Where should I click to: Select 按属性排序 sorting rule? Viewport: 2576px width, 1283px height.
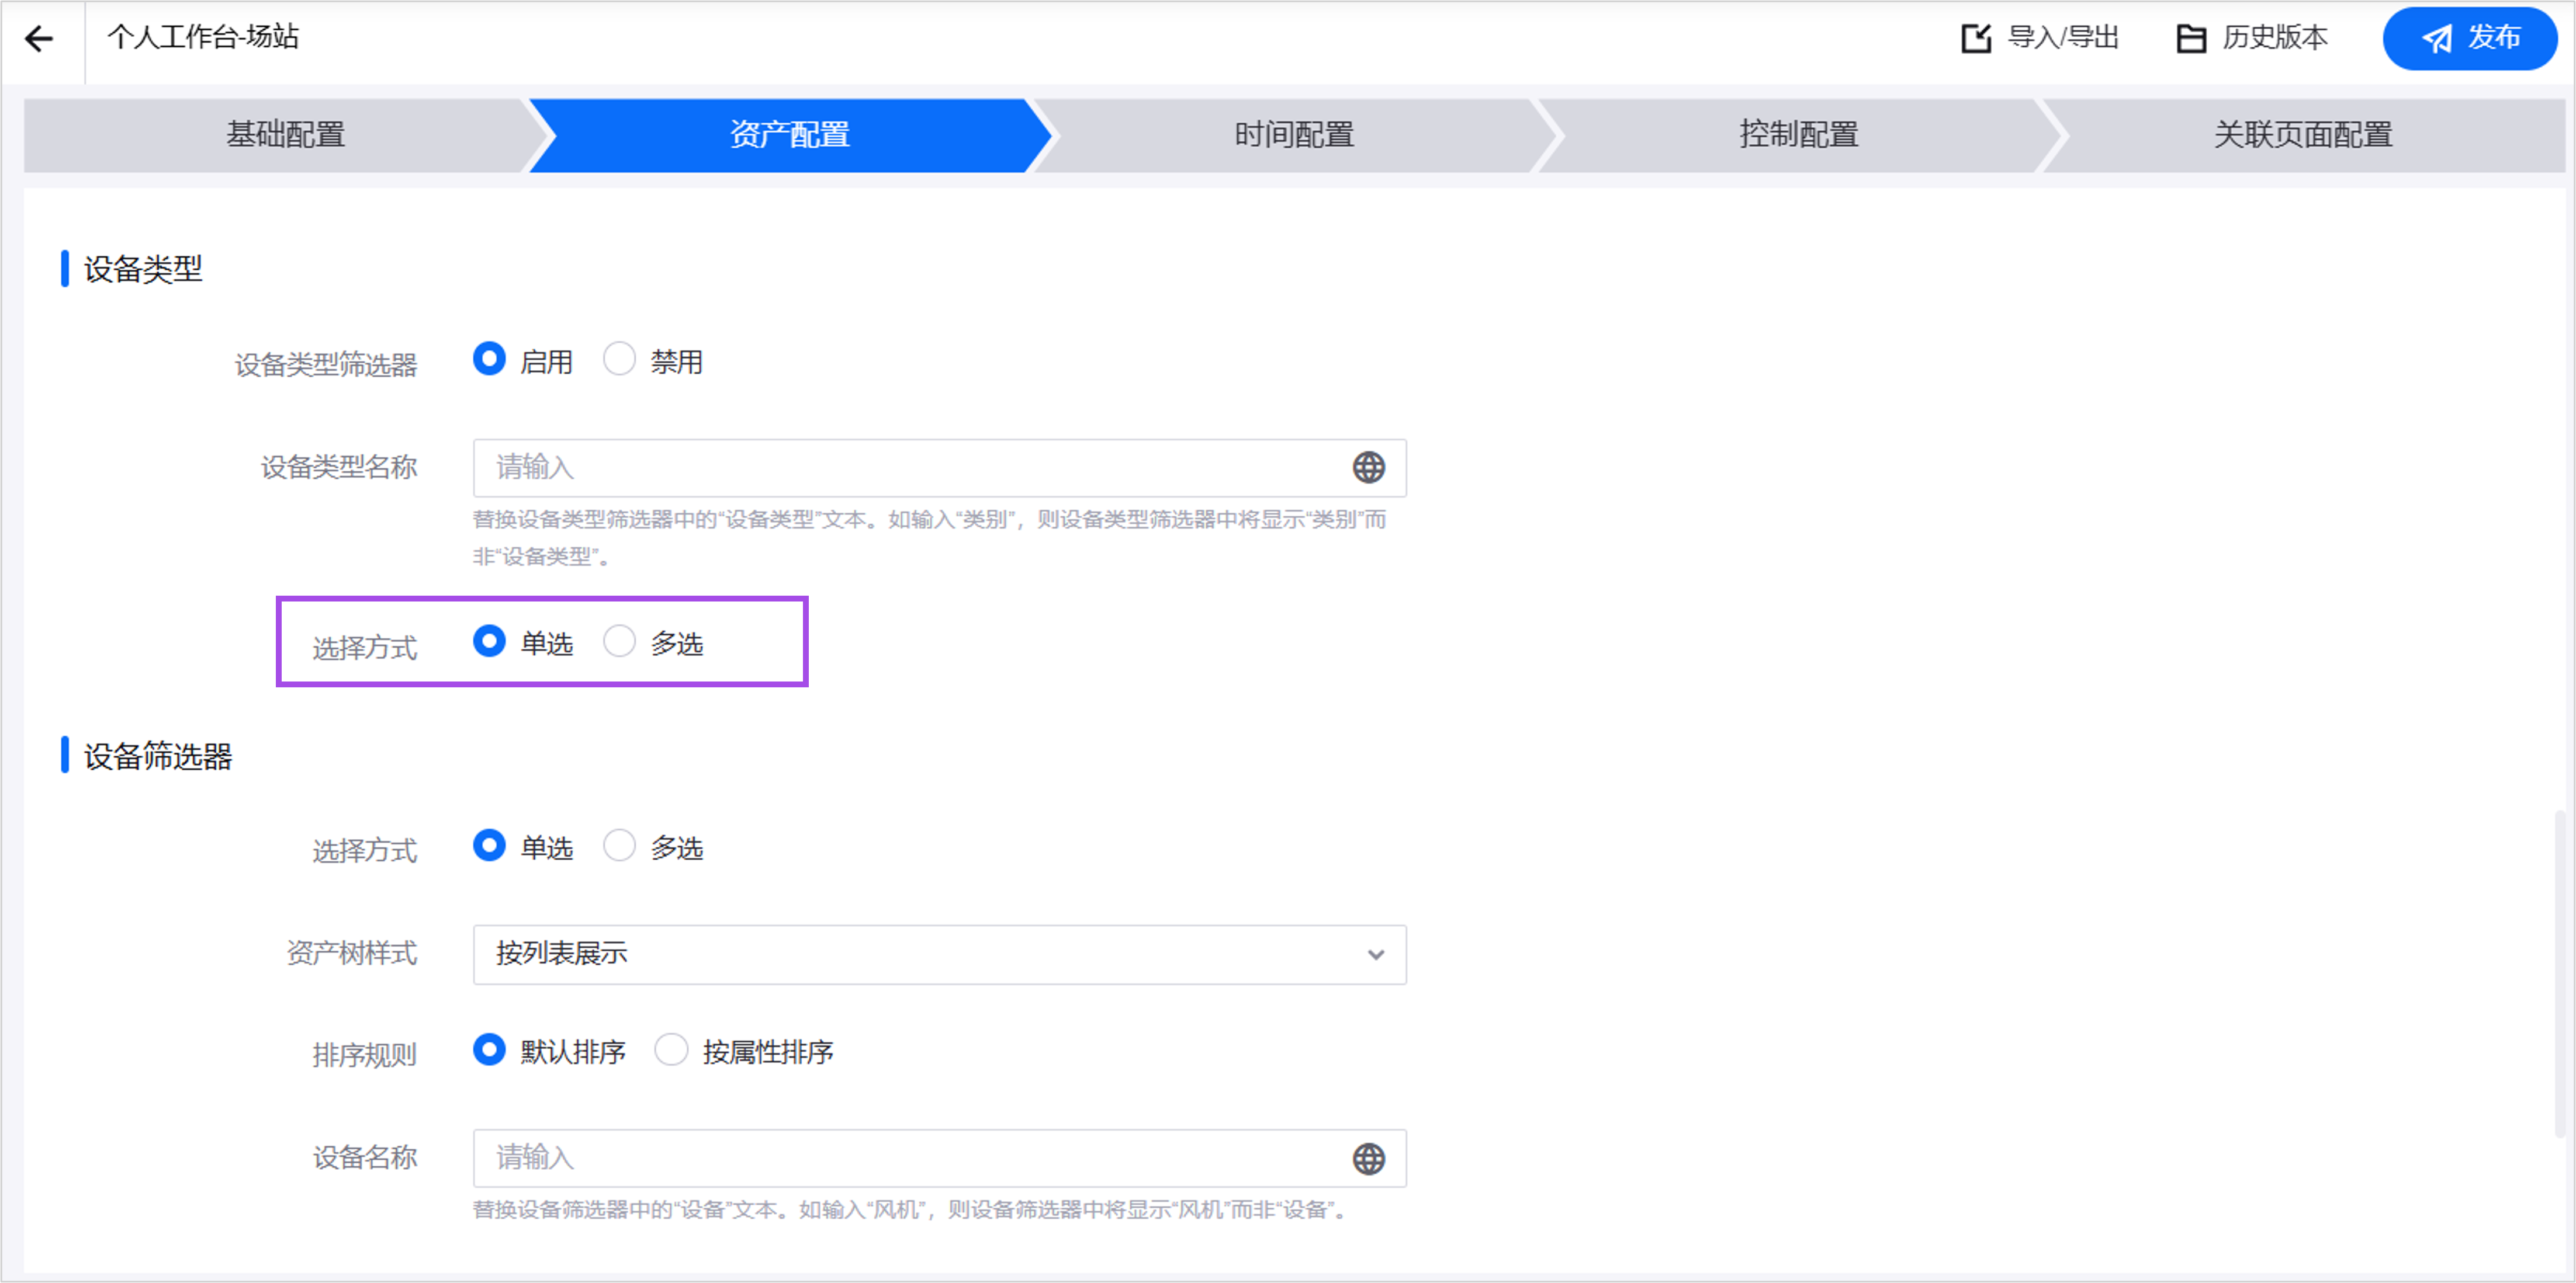click(x=671, y=1050)
